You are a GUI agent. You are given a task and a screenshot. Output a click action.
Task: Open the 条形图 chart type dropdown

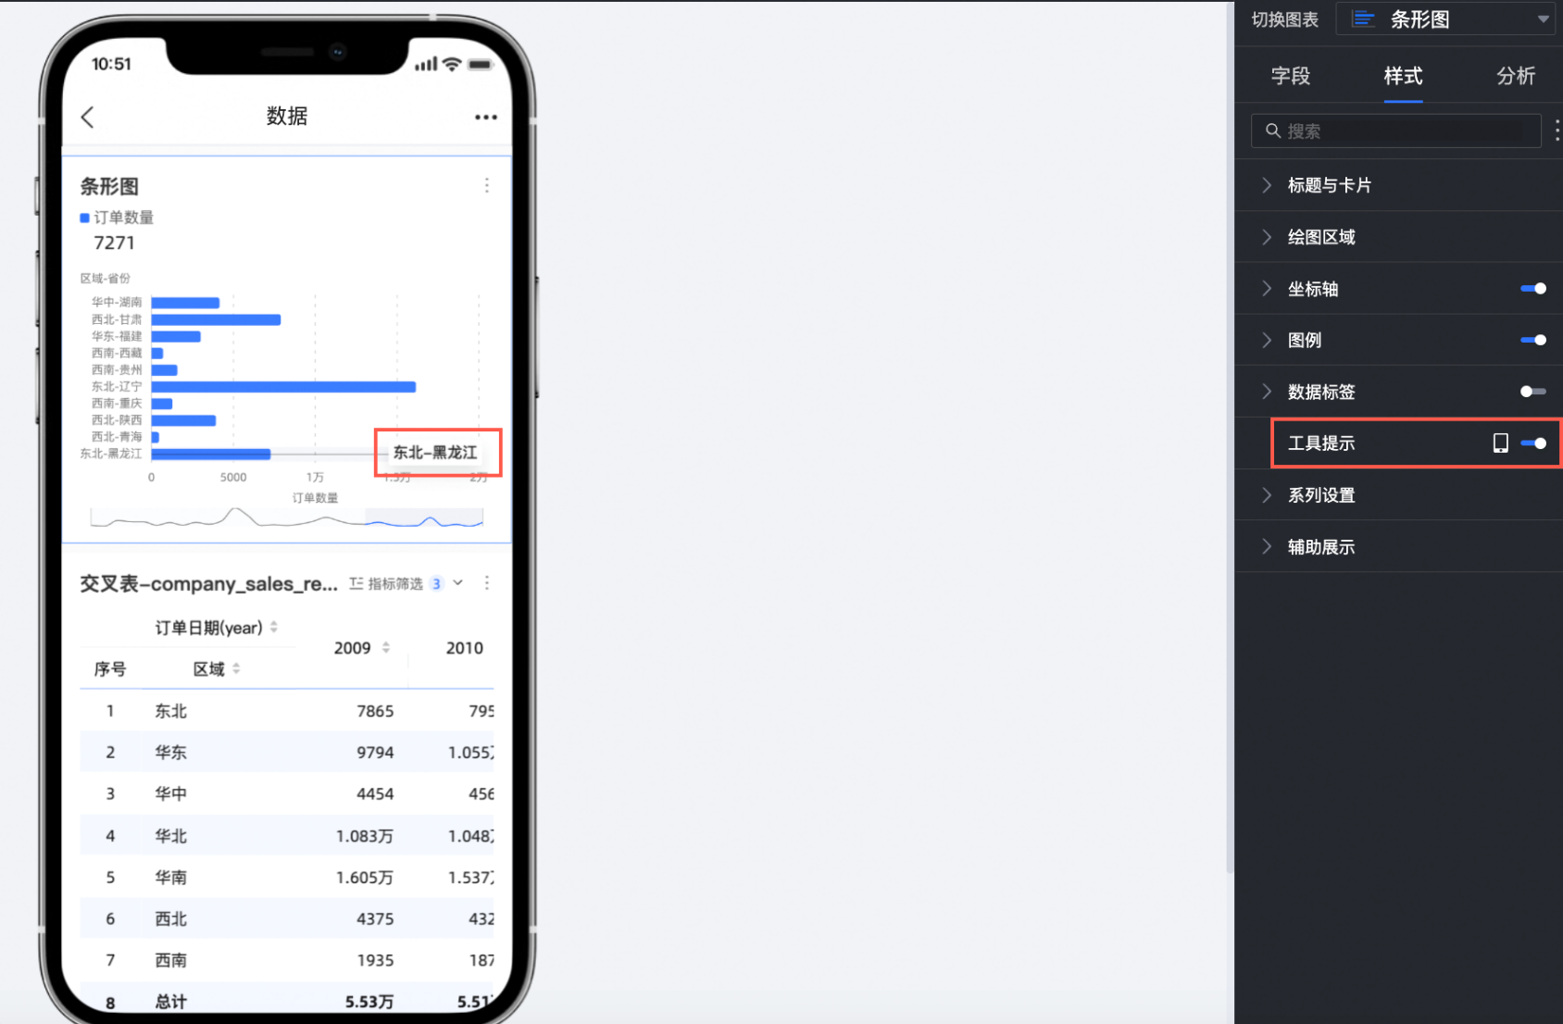point(1448,19)
